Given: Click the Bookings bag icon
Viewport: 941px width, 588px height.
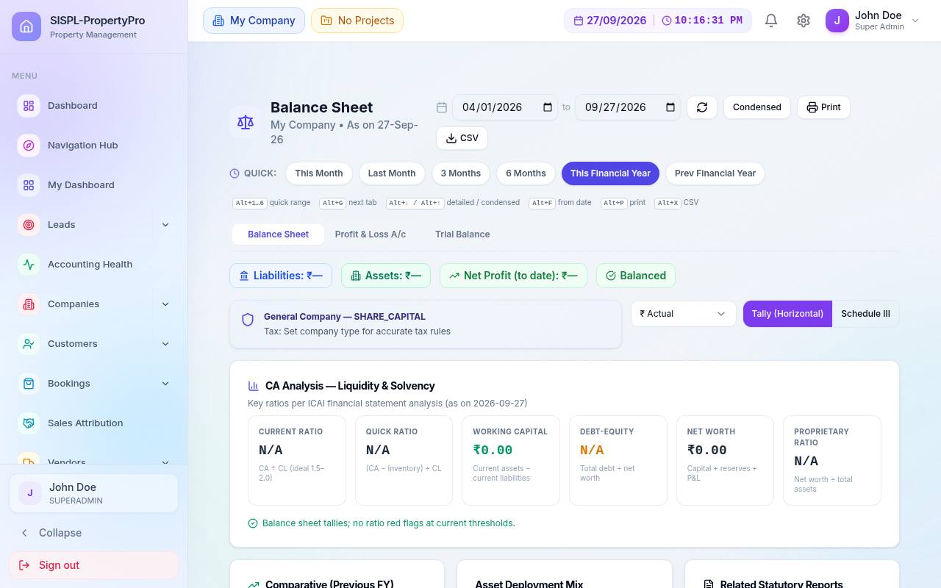Looking at the screenshot, I should coord(29,384).
